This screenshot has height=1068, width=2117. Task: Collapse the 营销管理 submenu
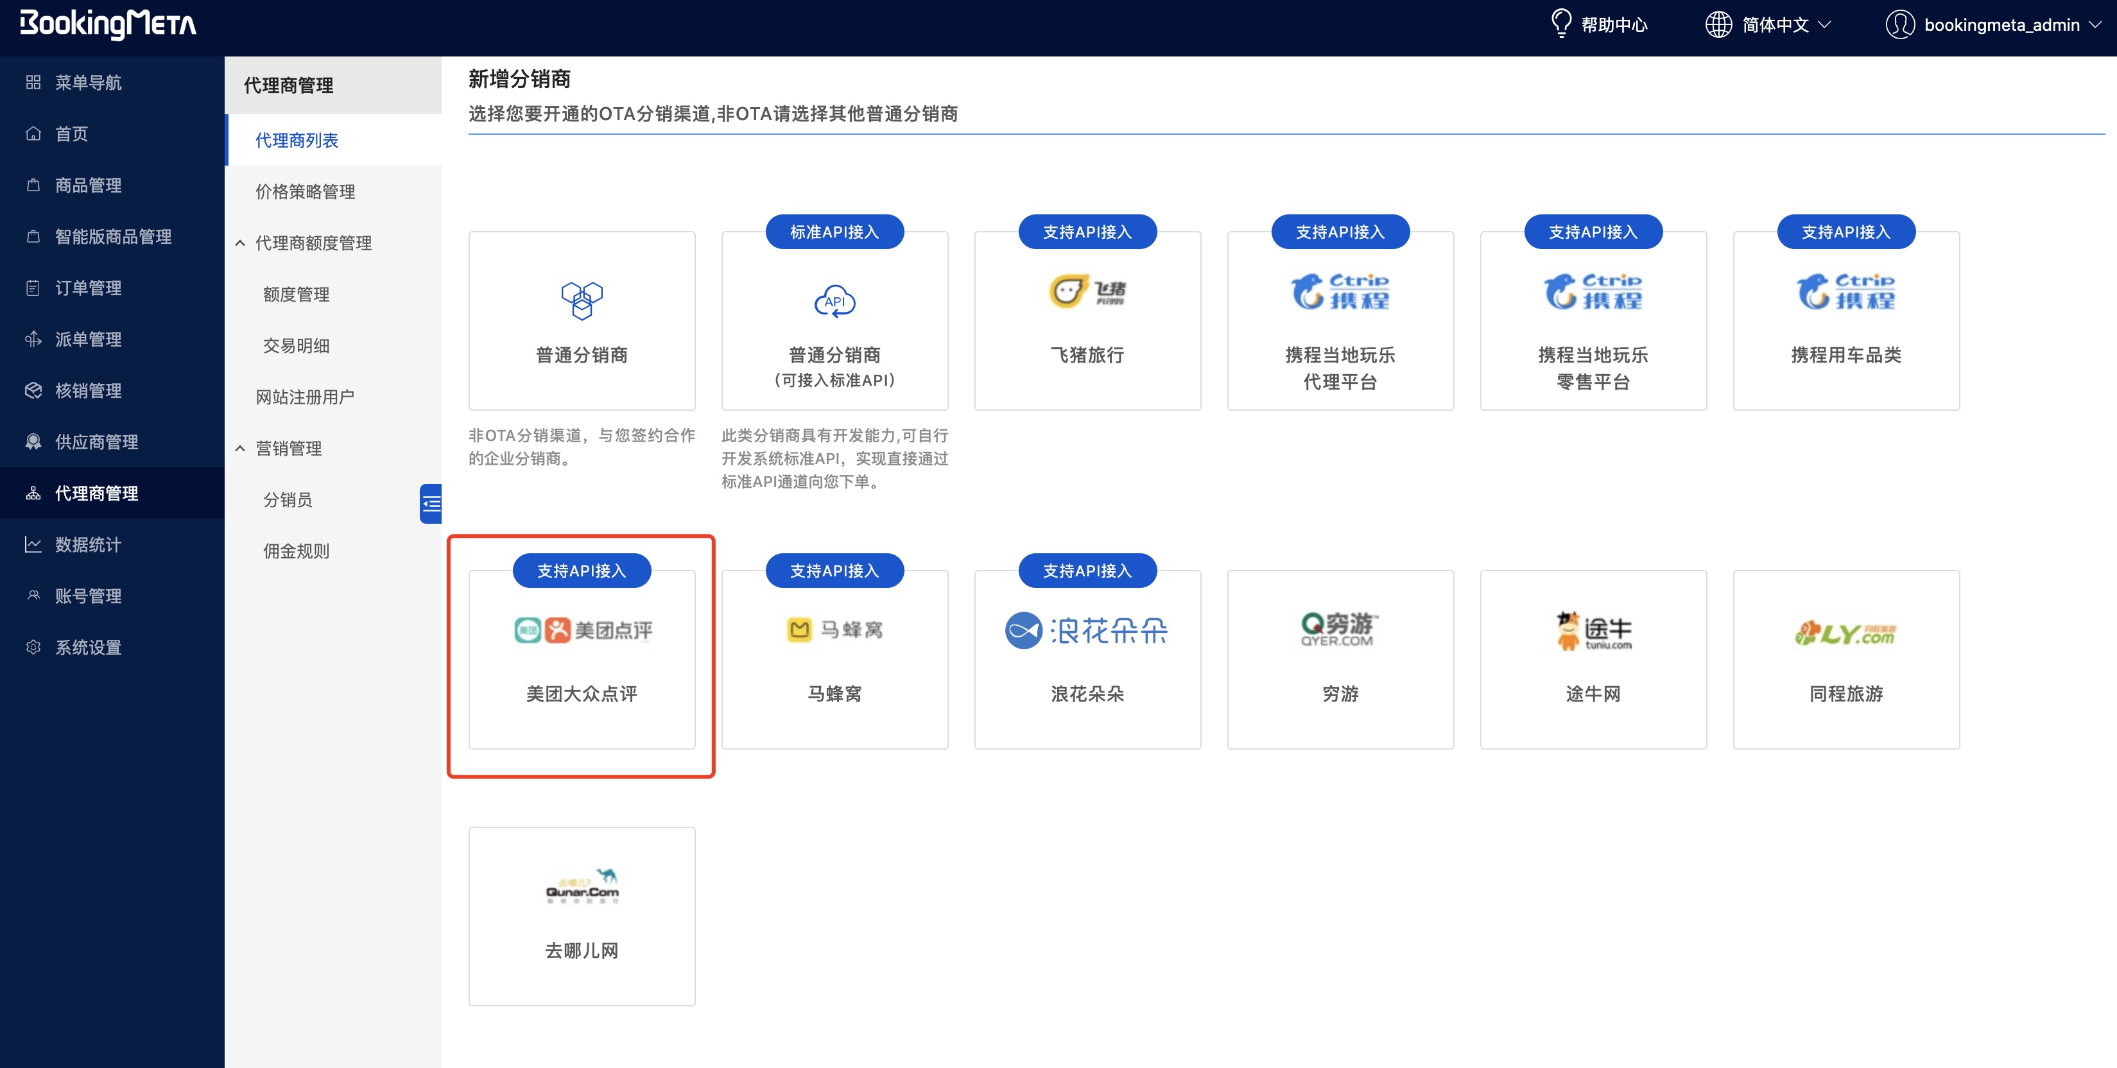point(240,449)
